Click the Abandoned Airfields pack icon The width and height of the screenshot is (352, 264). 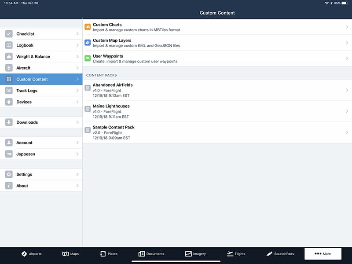coord(88,88)
